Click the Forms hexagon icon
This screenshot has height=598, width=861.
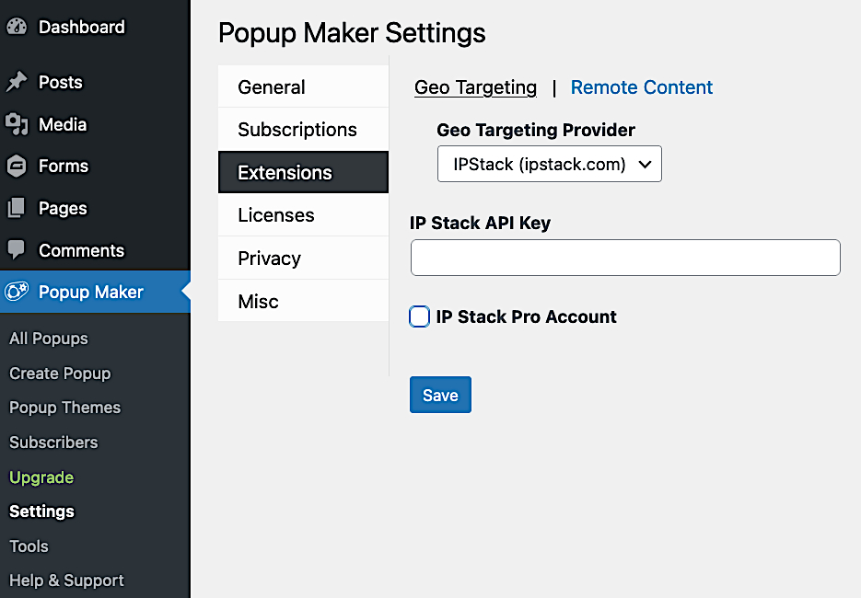coord(17,166)
